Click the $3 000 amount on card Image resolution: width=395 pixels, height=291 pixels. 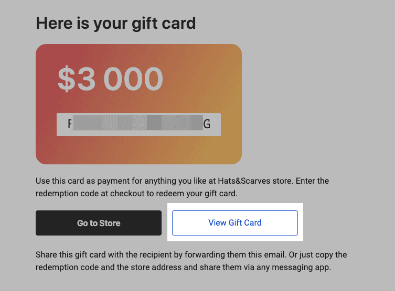[110, 79]
